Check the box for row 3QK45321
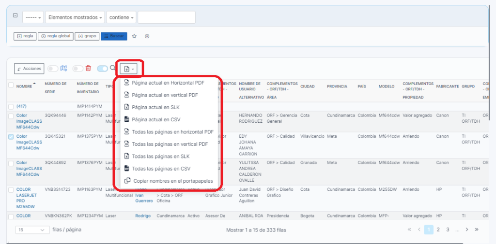Viewport: 496px width, 244px height. (11, 137)
